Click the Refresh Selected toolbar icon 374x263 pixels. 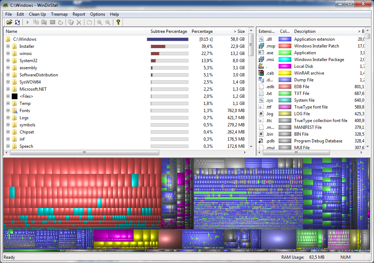[x=61, y=22]
